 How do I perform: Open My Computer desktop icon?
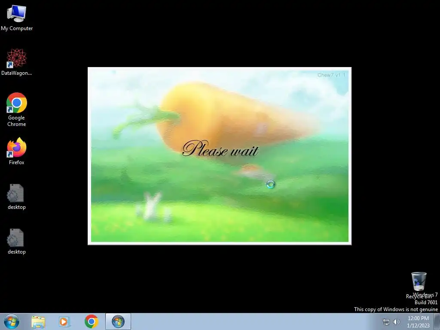coord(17,17)
